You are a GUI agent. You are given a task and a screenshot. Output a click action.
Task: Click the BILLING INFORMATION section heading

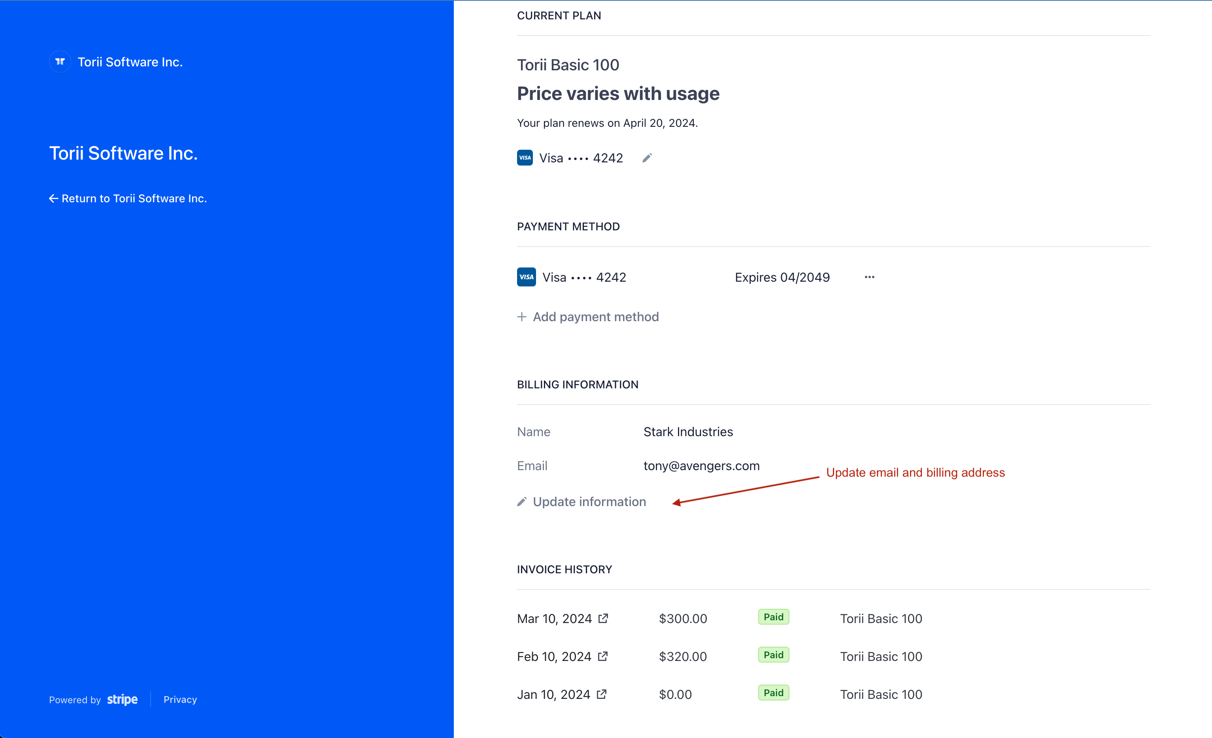click(x=578, y=384)
